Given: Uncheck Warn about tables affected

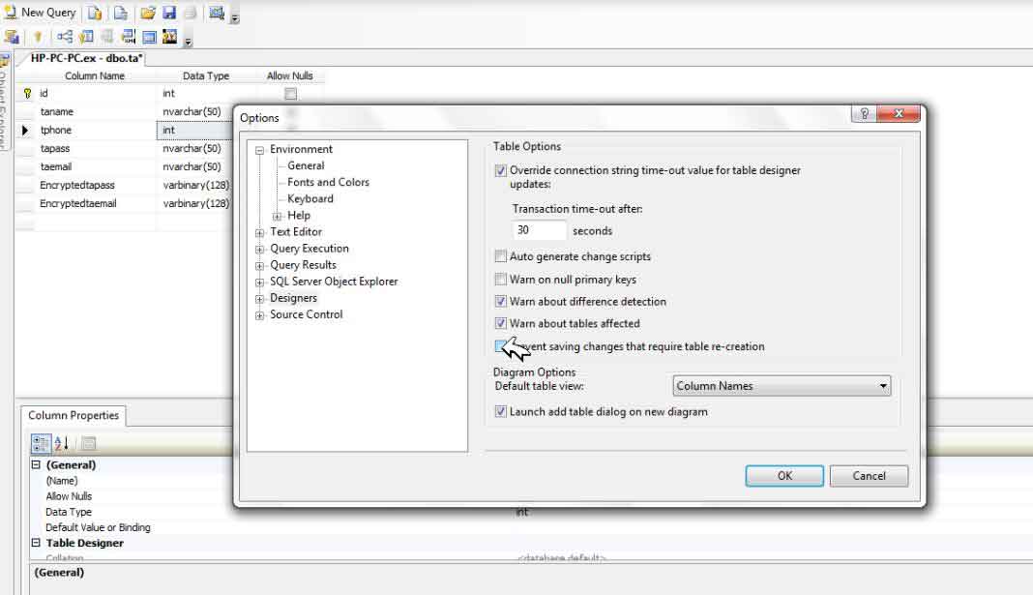Looking at the screenshot, I should (500, 323).
